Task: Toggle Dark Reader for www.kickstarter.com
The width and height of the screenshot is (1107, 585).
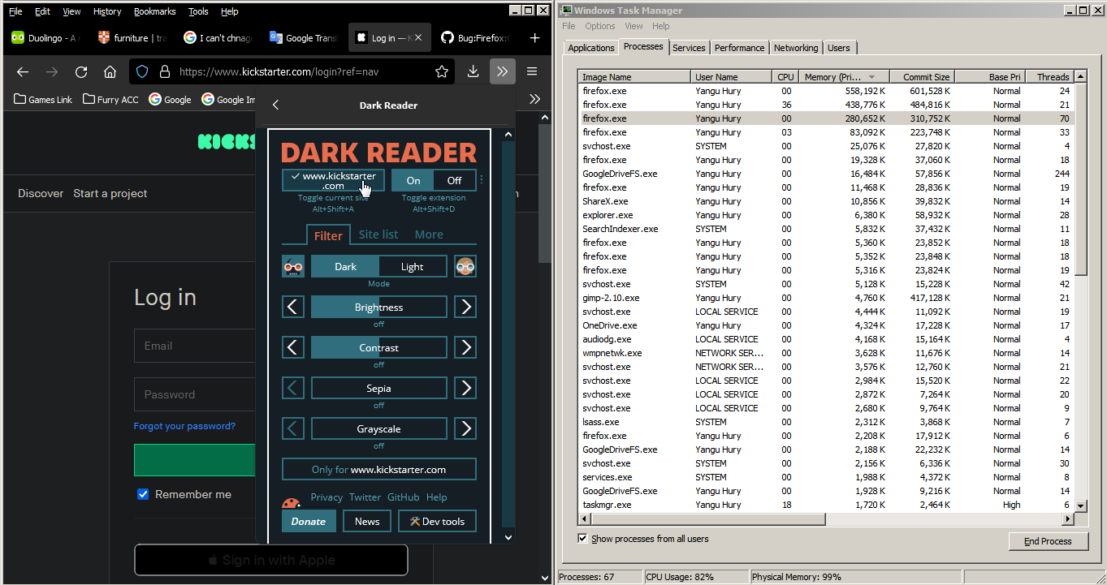Action: 333,180
